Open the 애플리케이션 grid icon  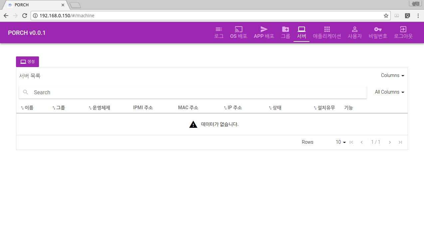[x=327, y=29]
